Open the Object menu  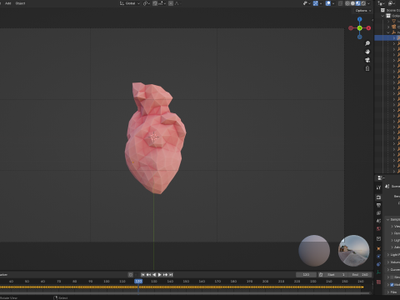[20, 3]
